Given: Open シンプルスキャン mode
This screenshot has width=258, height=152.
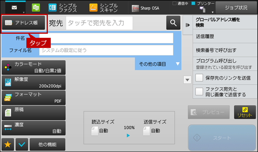Looking at the screenshot, I should coord(103,8).
